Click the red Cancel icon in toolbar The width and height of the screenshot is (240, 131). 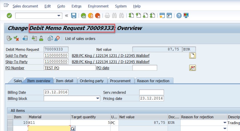[98, 15]
